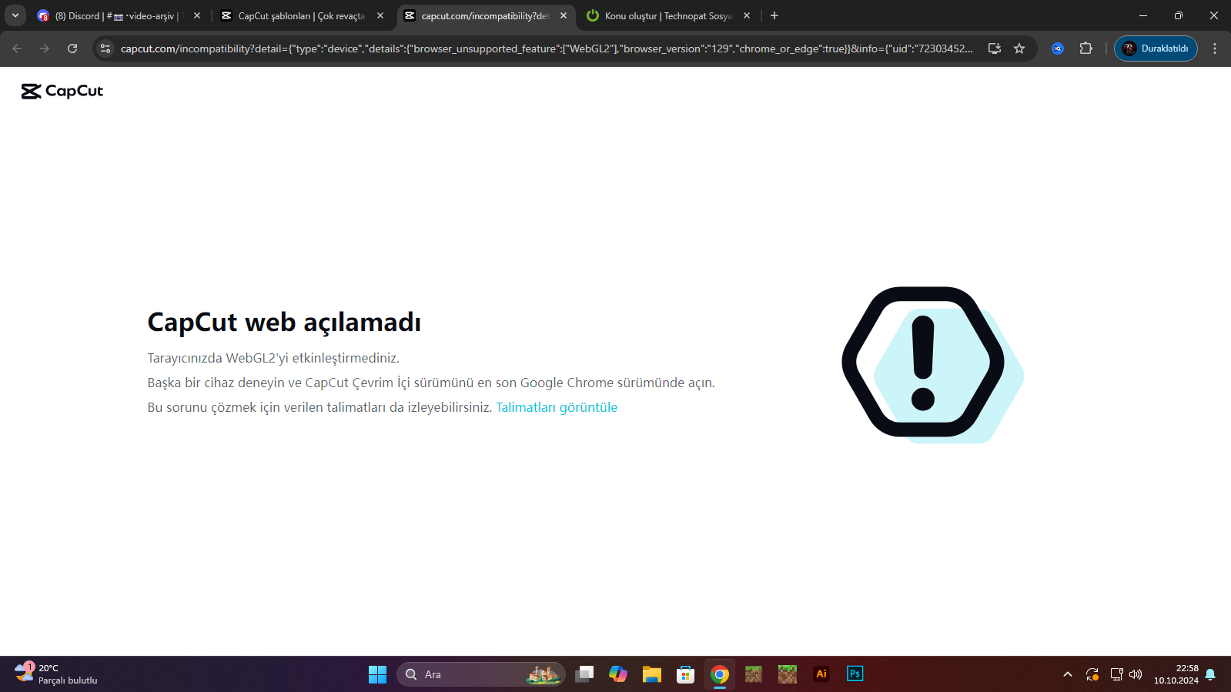The width and height of the screenshot is (1231, 692).
Task: Close the CapCut şablonları tab
Action: [380, 15]
